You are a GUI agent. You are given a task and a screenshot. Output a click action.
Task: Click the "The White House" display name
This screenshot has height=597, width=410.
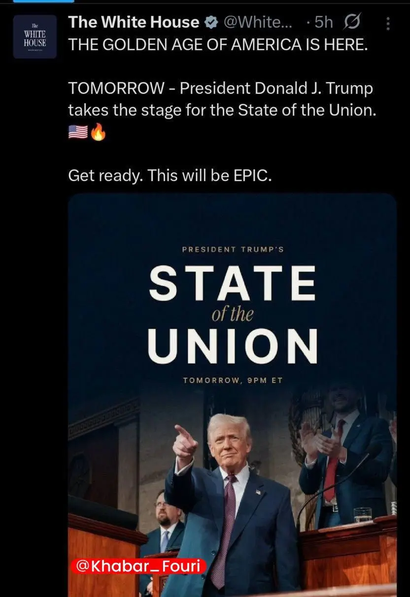tap(134, 22)
